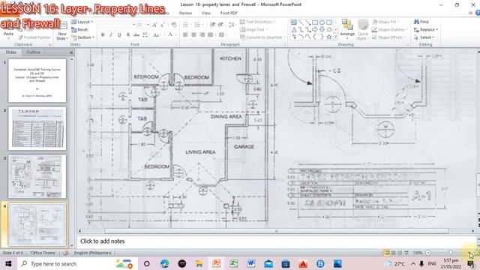This screenshot has width=480, height=270.
Task: Click the zoom out minus button
Action: 428,253
